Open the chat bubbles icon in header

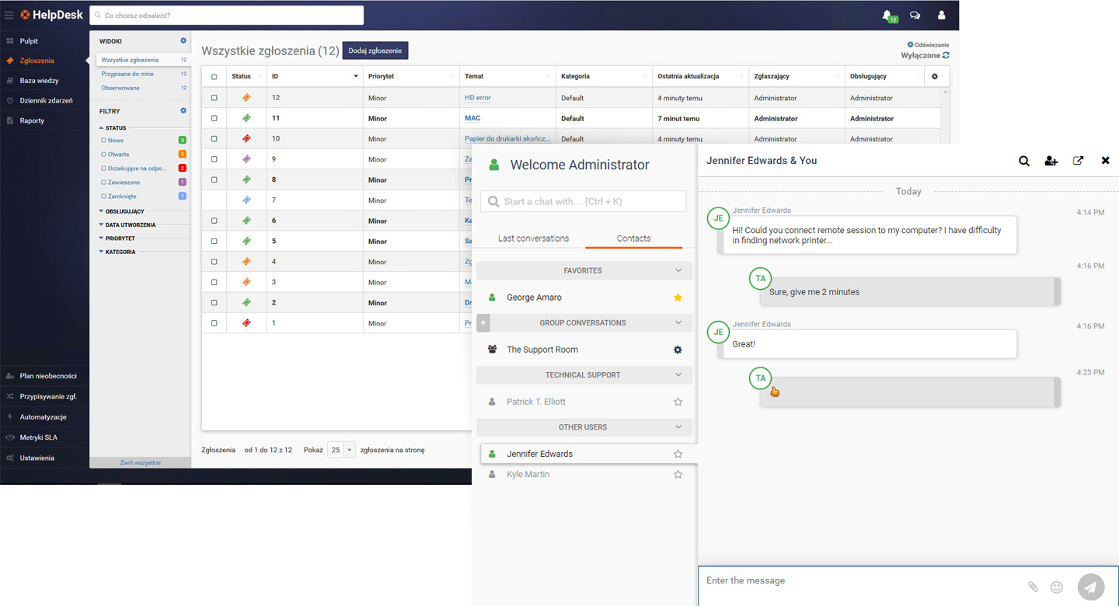pos(915,15)
